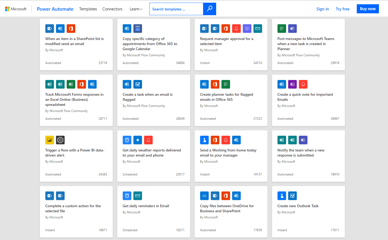Click the manual trigger icon on Create new Outlook Task card

[x=282, y=196]
